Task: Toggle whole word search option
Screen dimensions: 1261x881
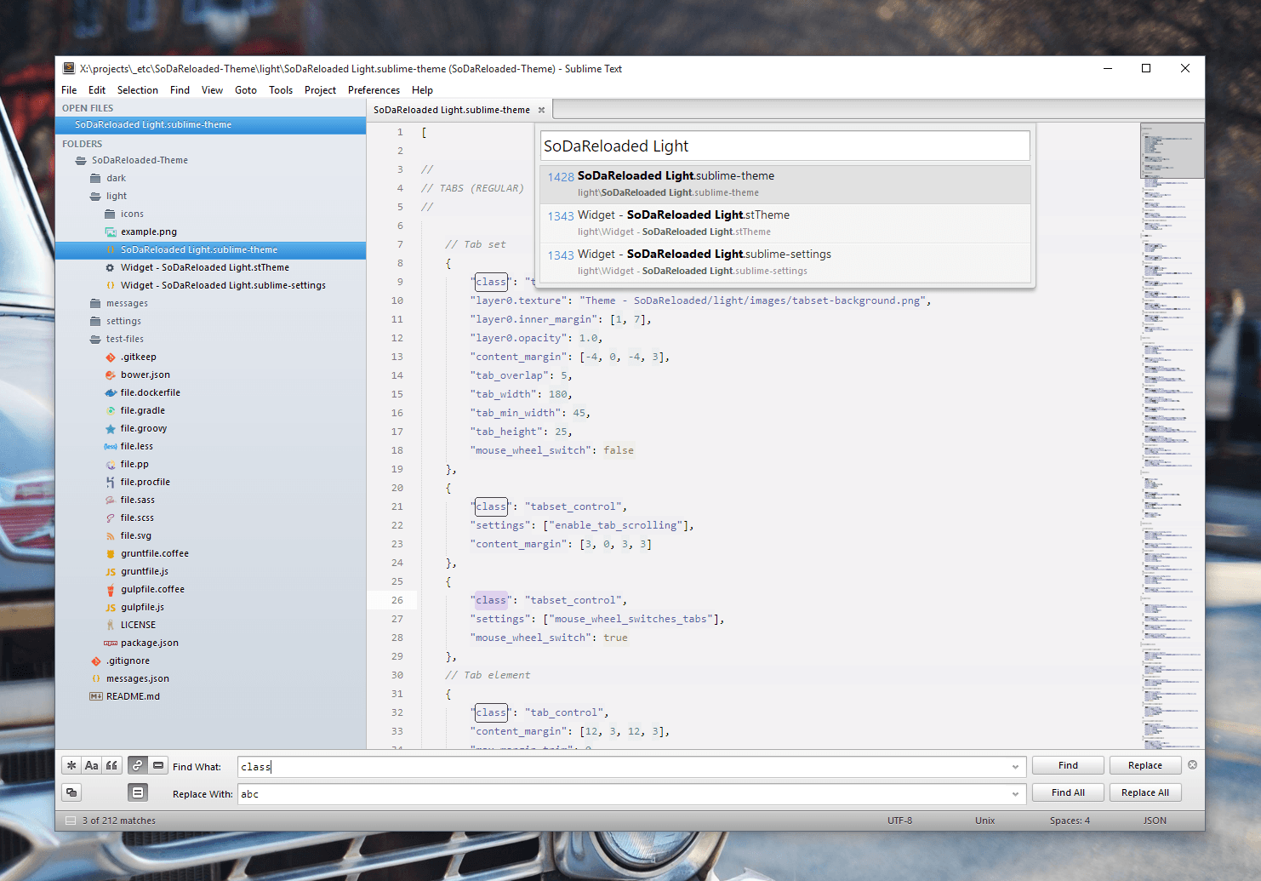Action: coord(111,765)
